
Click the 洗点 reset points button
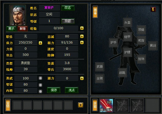coord(72,90)
